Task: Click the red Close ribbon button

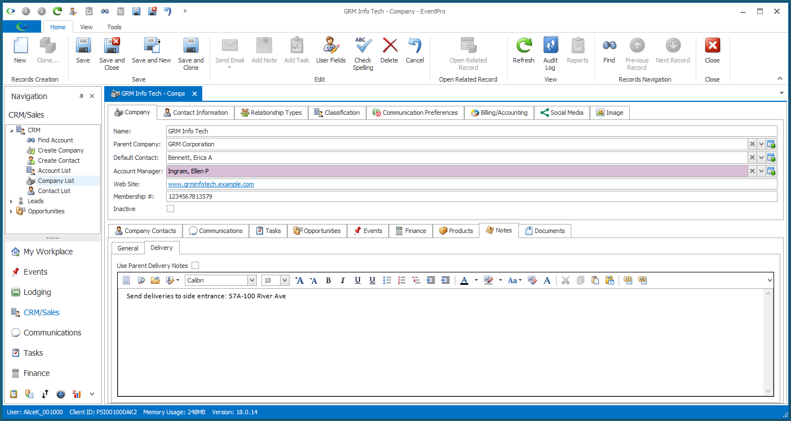Action: tap(712, 51)
